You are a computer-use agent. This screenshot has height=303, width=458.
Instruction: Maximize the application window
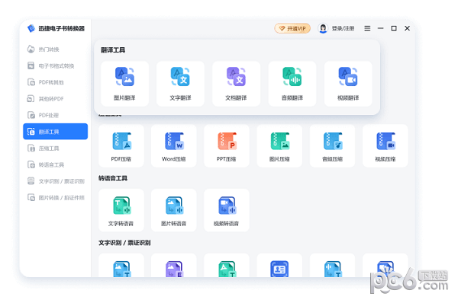click(394, 28)
